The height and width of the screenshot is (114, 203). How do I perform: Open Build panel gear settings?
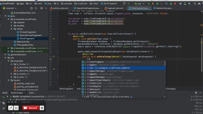(196, 93)
